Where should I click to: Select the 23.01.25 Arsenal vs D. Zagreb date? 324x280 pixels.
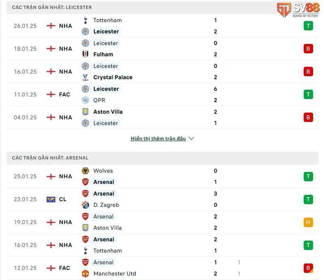click(x=25, y=199)
